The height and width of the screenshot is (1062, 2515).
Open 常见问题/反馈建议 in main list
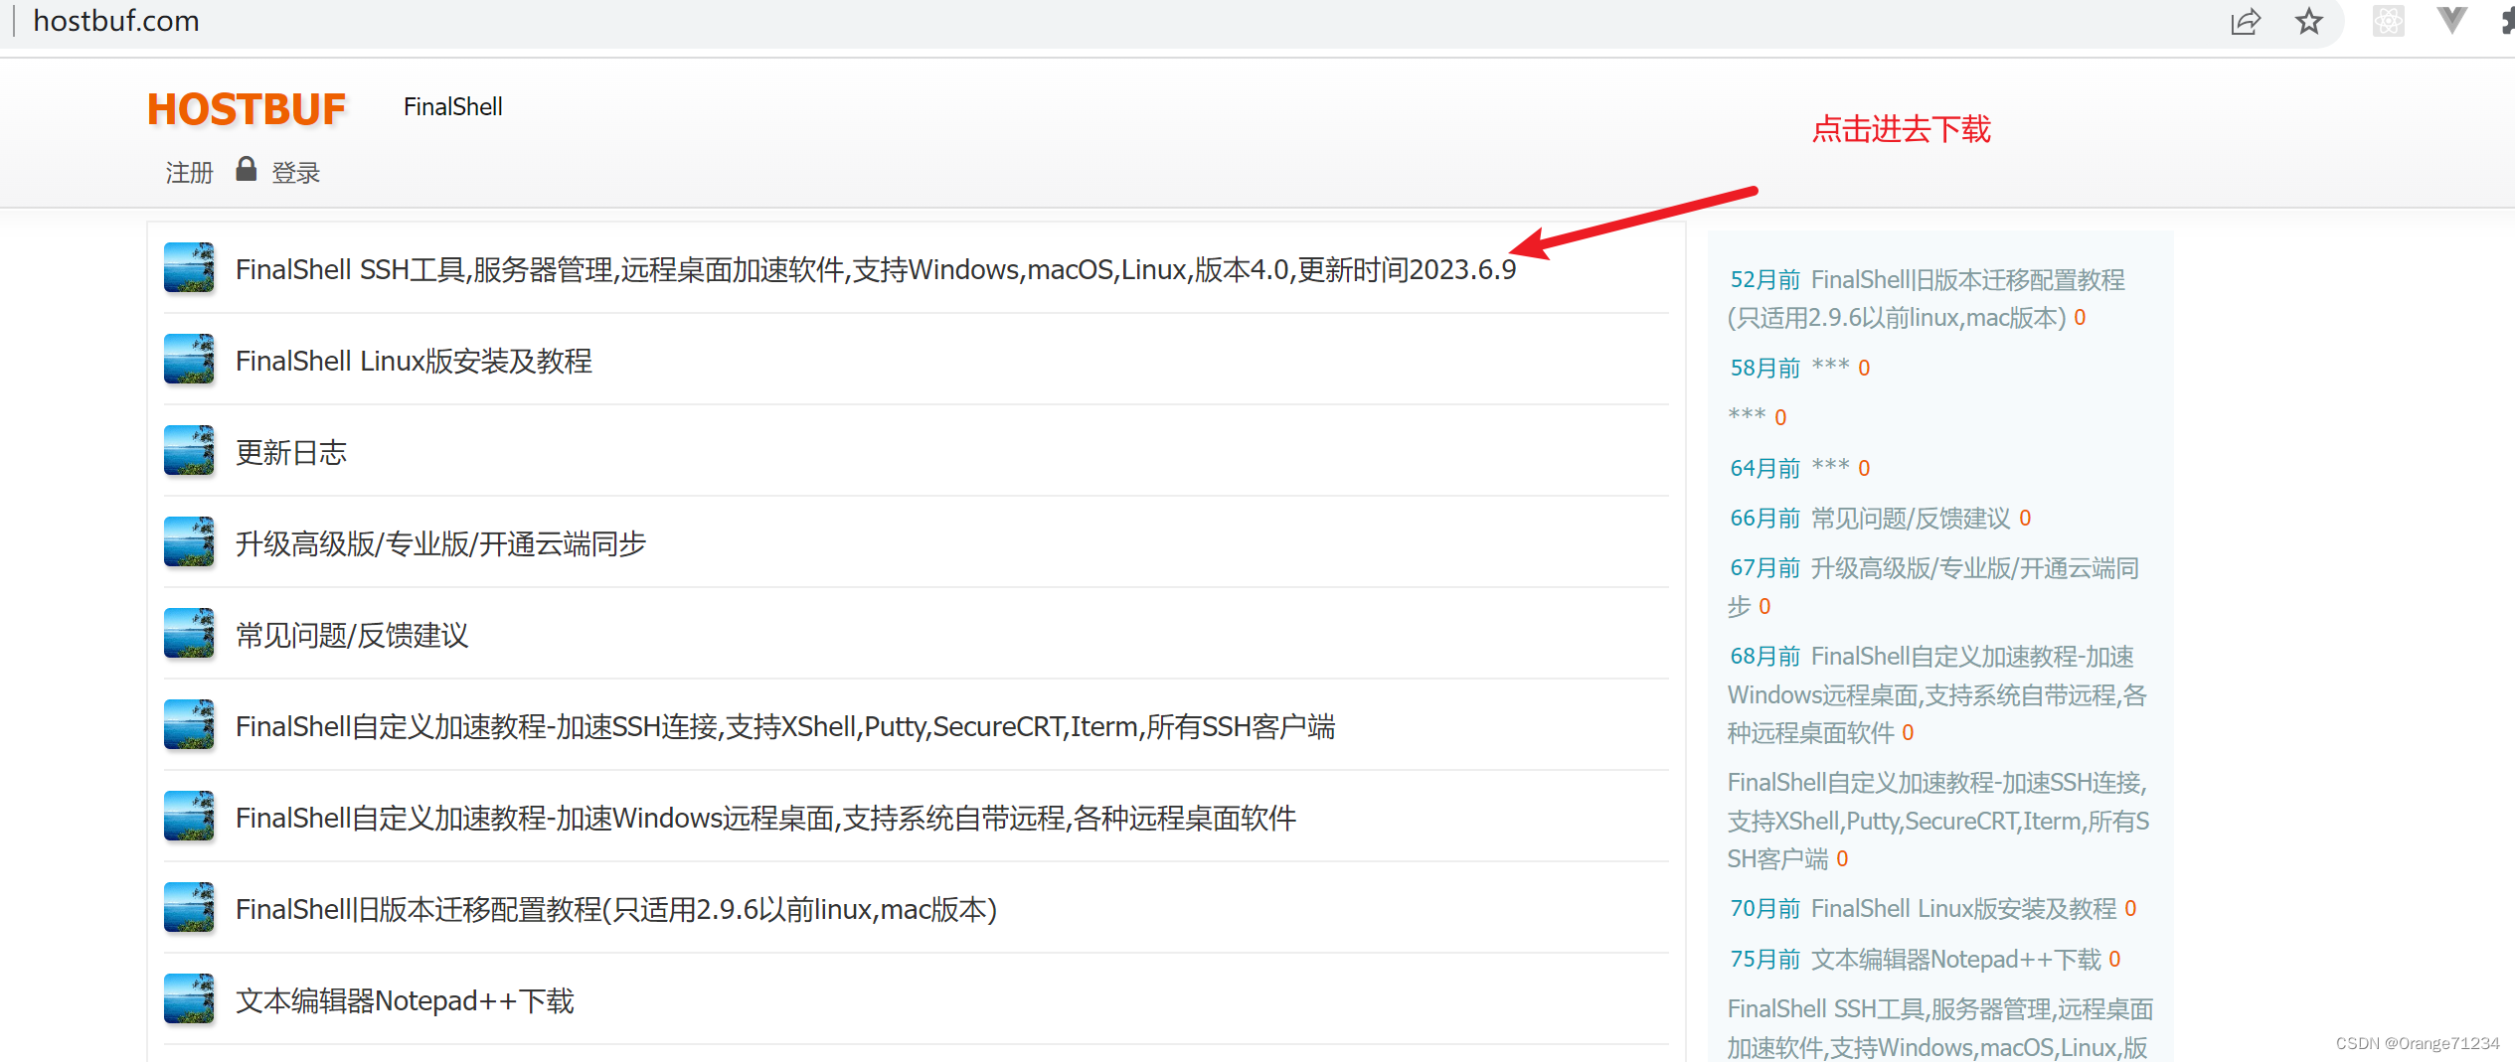tap(352, 635)
